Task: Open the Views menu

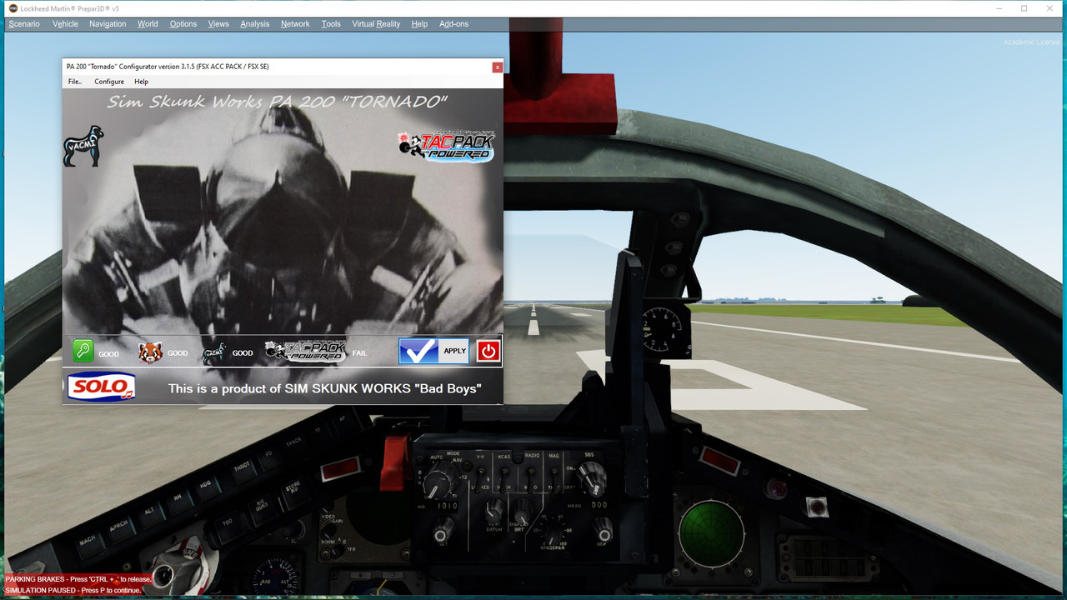Action: [x=218, y=24]
